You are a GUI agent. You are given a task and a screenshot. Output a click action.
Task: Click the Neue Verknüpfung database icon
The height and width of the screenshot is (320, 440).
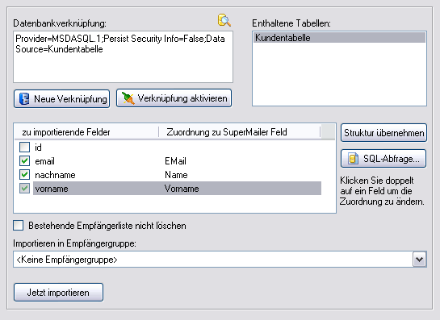24,99
